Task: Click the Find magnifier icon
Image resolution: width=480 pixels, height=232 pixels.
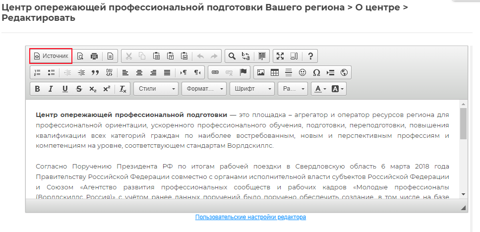Action: pos(232,56)
